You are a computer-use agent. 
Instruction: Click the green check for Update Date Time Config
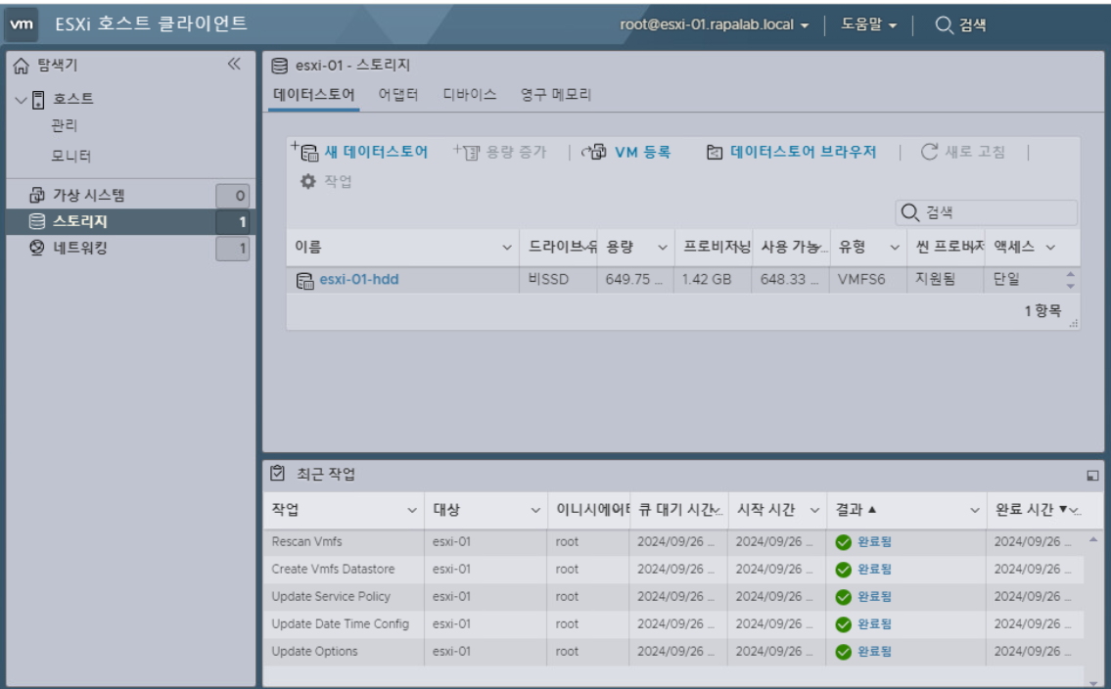(x=843, y=624)
